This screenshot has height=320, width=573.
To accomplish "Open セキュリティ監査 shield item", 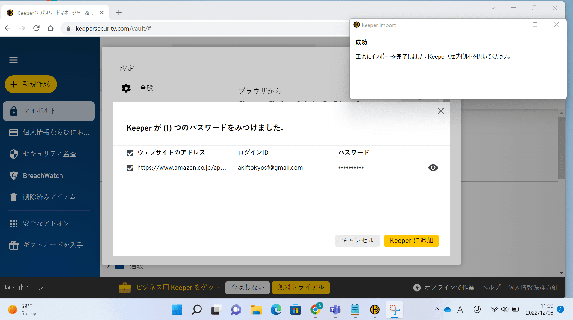I will point(49,154).
